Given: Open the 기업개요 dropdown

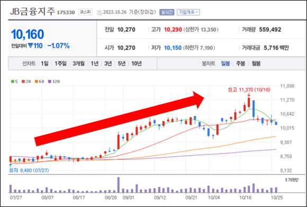Looking at the screenshot, I should point(188,12).
